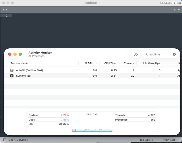Click the Threads column header
This screenshot has width=182, height=143.
point(129,63)
